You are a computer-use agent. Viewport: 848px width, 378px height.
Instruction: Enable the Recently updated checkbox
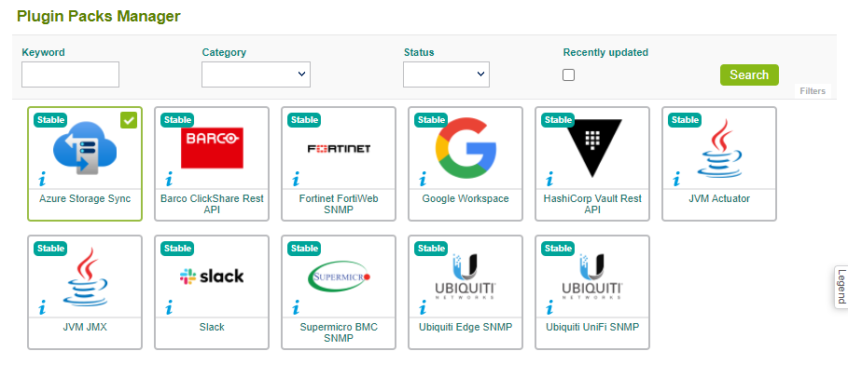click(568, 75)
